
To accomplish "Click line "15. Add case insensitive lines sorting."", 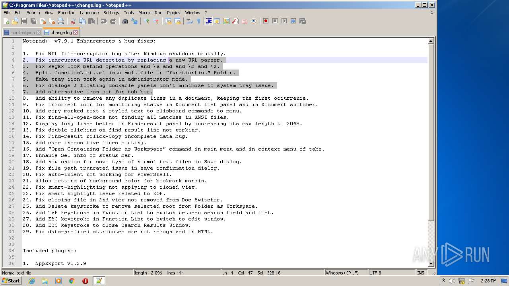I will pos(85,143).
